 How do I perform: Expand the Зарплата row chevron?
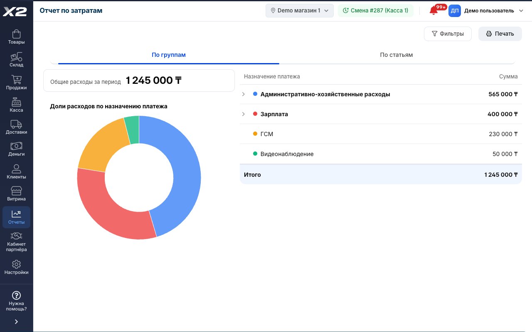tap(244, 114)
